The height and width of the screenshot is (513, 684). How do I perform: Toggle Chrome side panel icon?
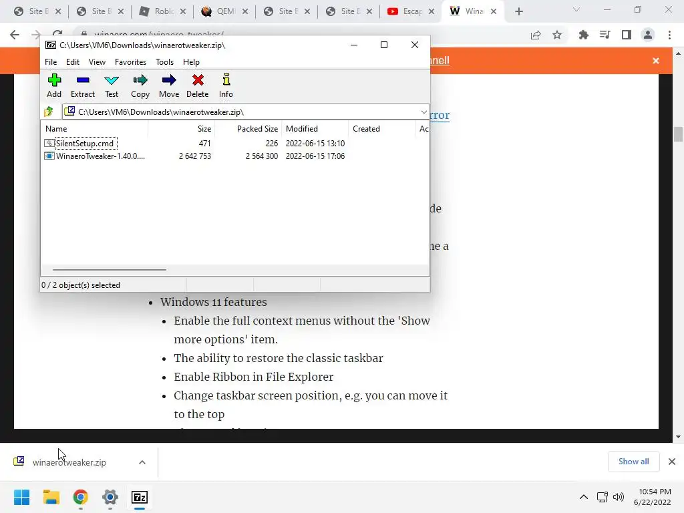point(627,35)
